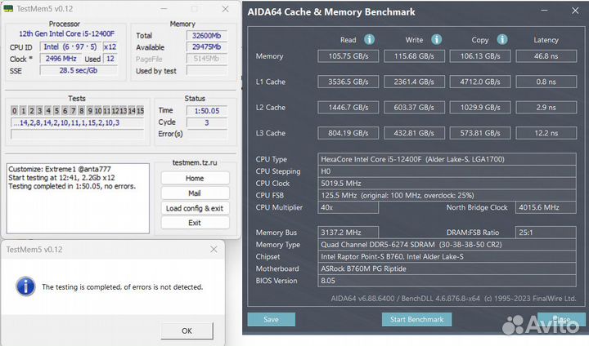Click L1 Cache Copy value 4712.0 GB/s
The width and height of the screenshot is (589, 346).
480,82
